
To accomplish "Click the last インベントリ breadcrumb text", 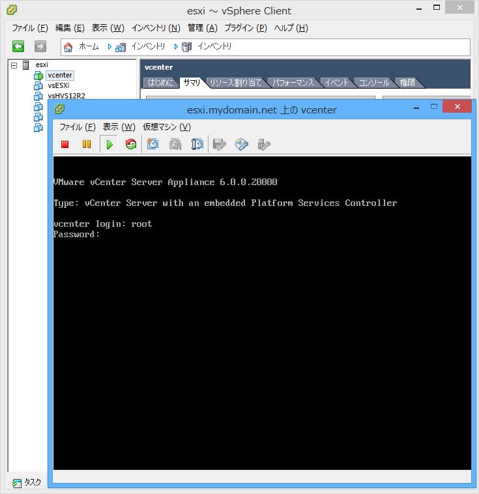I will click(x=214, y=47).
